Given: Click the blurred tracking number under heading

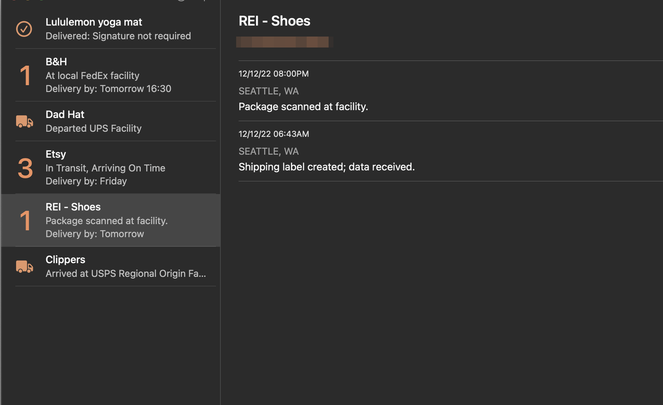Looking at the screenshot, I should point(284,42).
